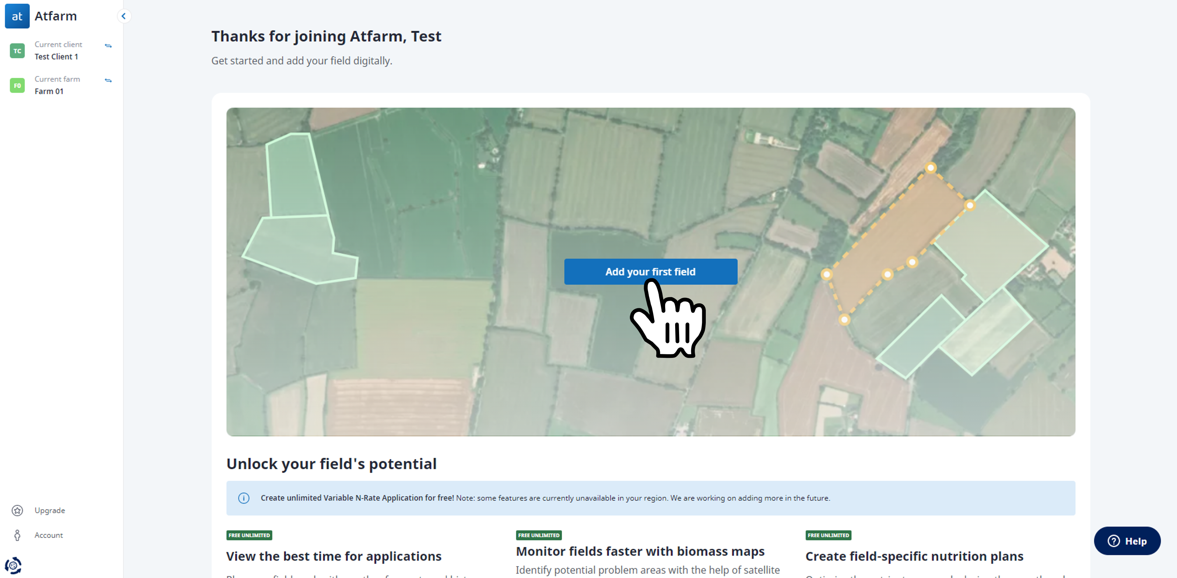This screenshot has height=578, width=1177.
Task: Open the Account menu item
Action: point(49,535)
